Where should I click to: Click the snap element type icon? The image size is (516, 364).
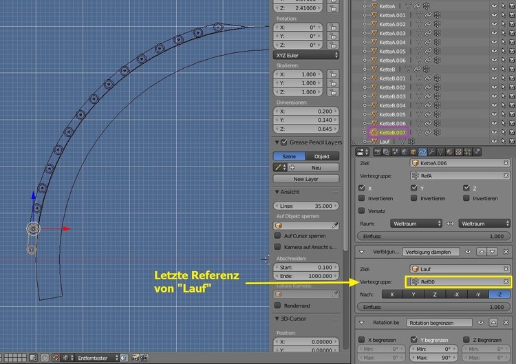click(67, 358)
